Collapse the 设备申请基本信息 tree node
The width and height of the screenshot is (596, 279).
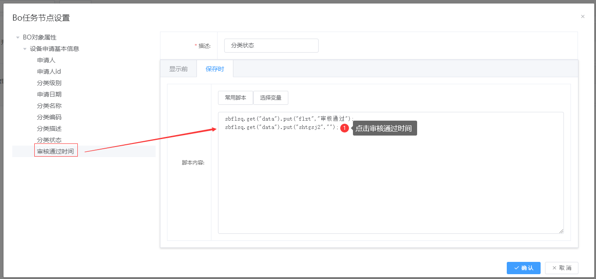[x=25, y=49]
